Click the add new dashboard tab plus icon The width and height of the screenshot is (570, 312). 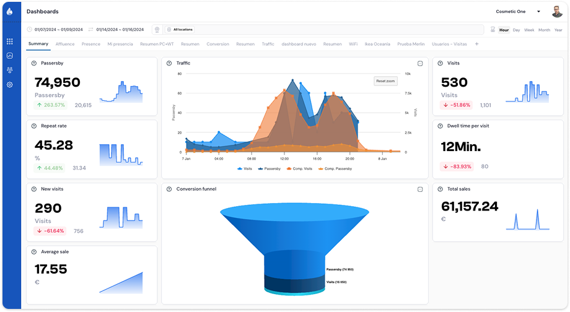[476, 44]
